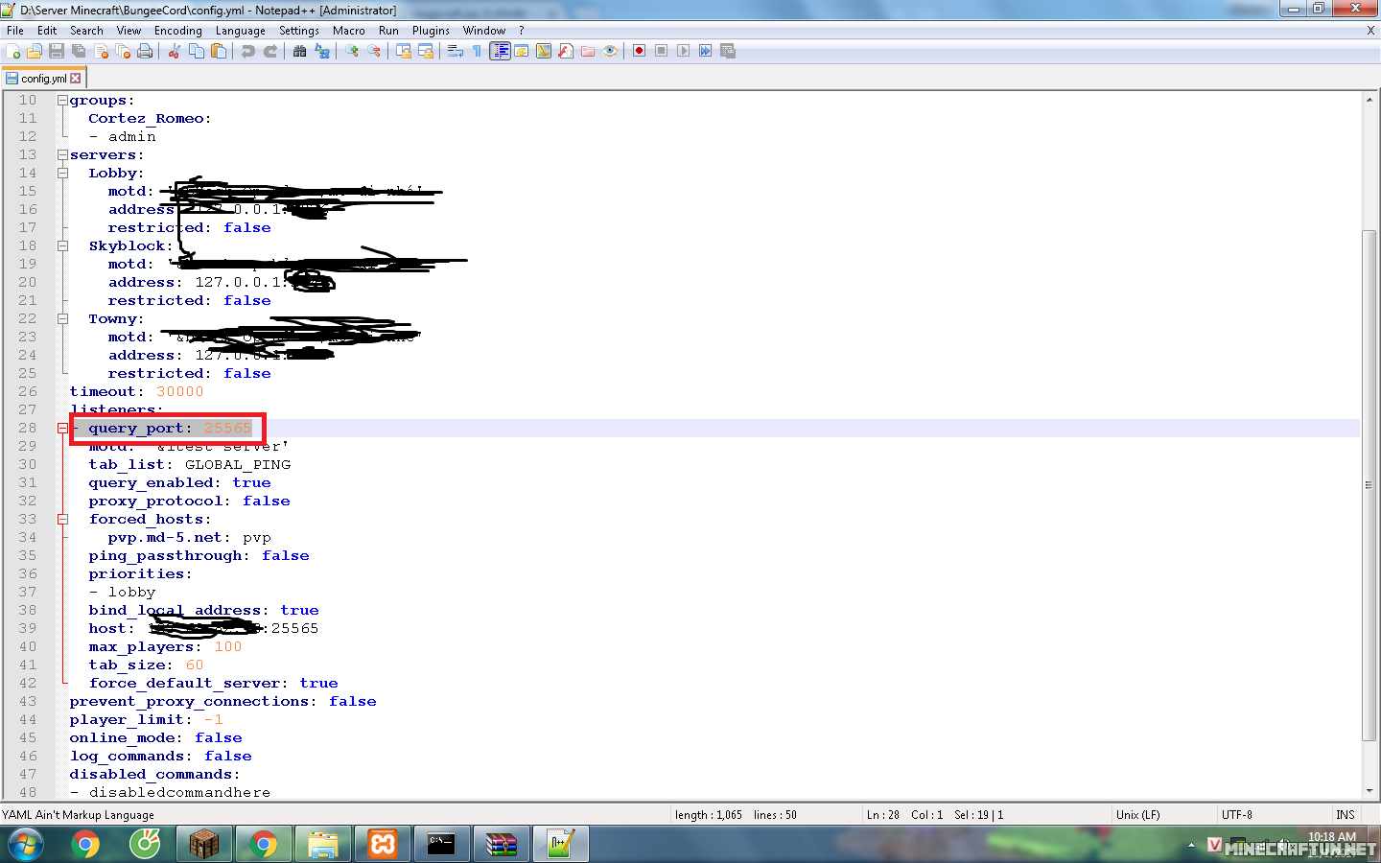Open WinRAR from the taskbar
This screenshot has height=863, width=1381.
click(x=502, y=844)
